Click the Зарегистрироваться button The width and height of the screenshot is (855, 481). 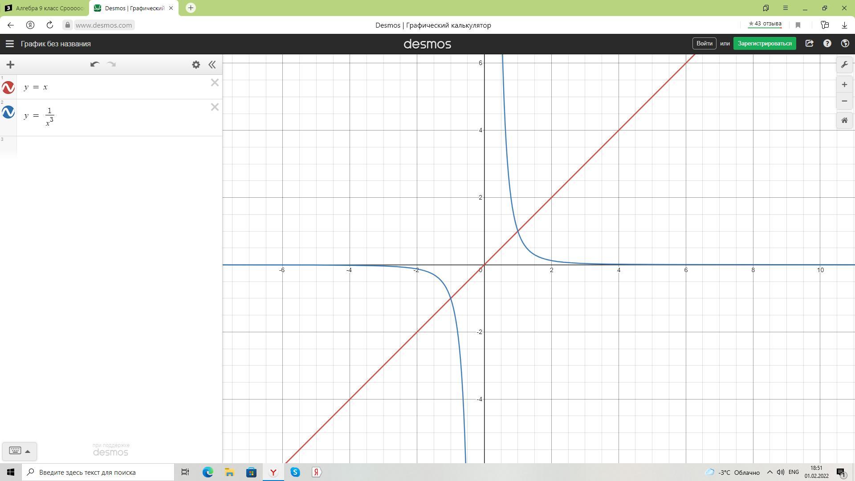coord(765,44)
